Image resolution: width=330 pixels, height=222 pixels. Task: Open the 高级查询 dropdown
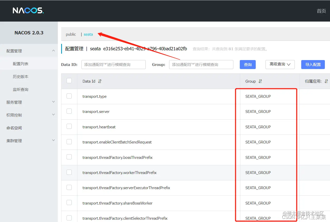pos(280,64)
